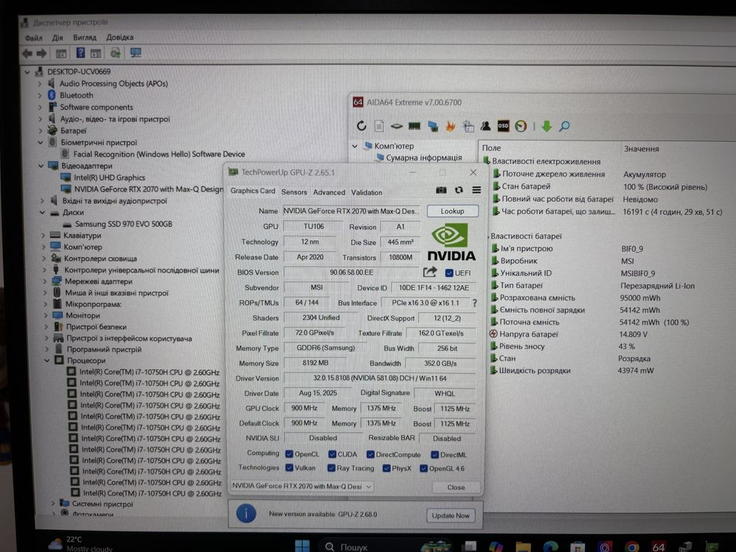Viewport: 736px width, 552px height.
Task: Toggle the OpenCL checkbox
Action: 289,454
